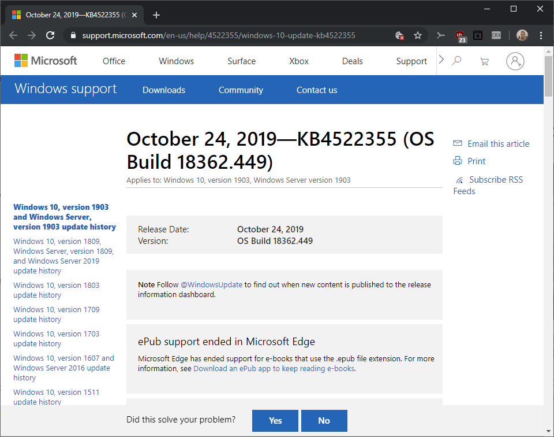Open a new browser tab
The height and width of the screenshot is (437, 554).
156,15
